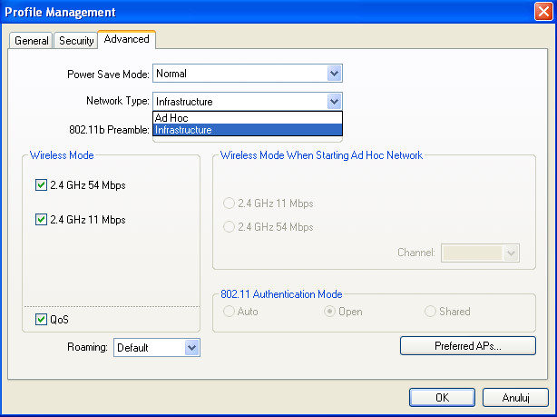This screenshot has width=557, height=417.
Task: Confirm settings with the OK button
Action: [443, 397]
